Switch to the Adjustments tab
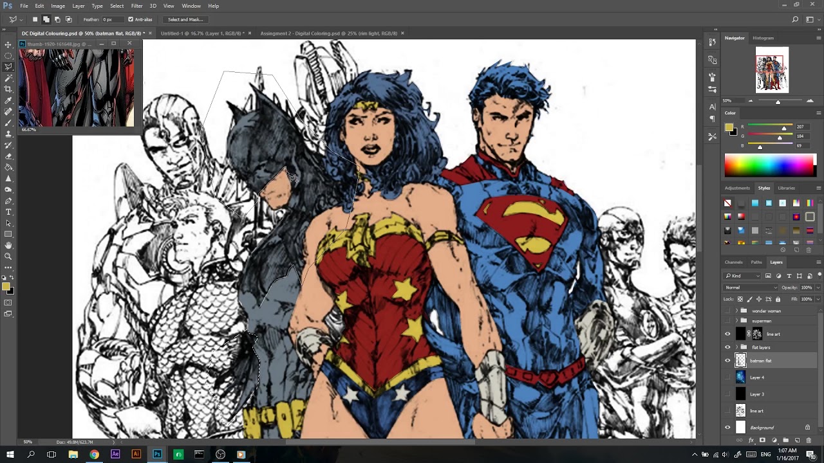The image size is (824, 463). tap(737, 188)
